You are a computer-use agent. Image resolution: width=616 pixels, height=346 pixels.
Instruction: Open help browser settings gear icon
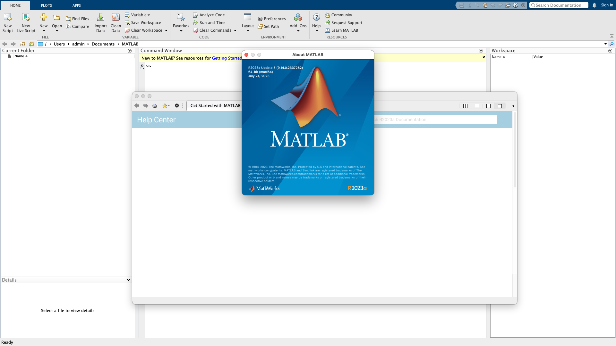(x=177, y=106)
